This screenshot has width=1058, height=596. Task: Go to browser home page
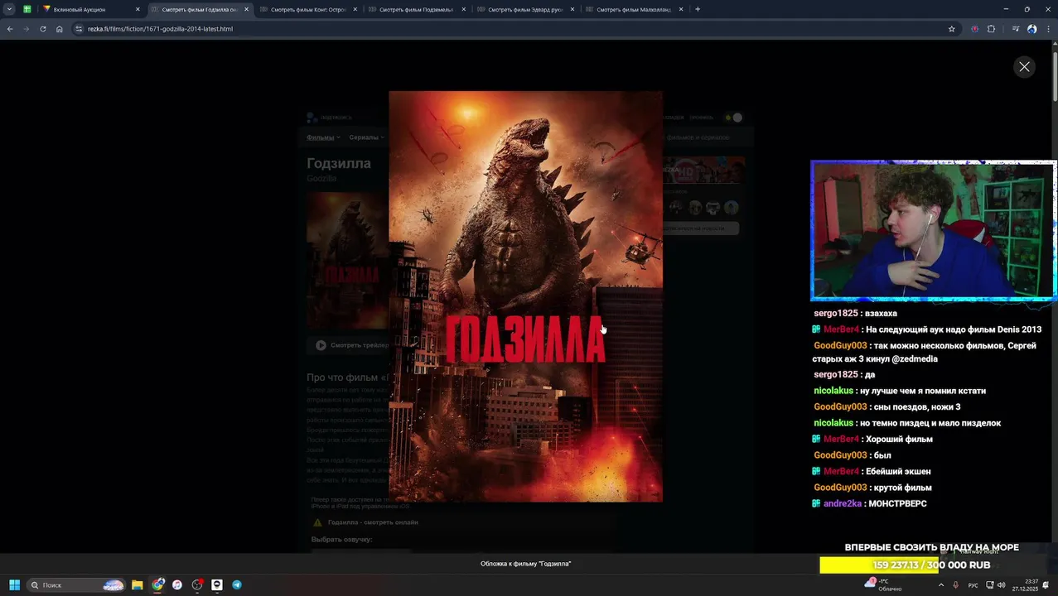pyautogui.click(x=60, y=29)
